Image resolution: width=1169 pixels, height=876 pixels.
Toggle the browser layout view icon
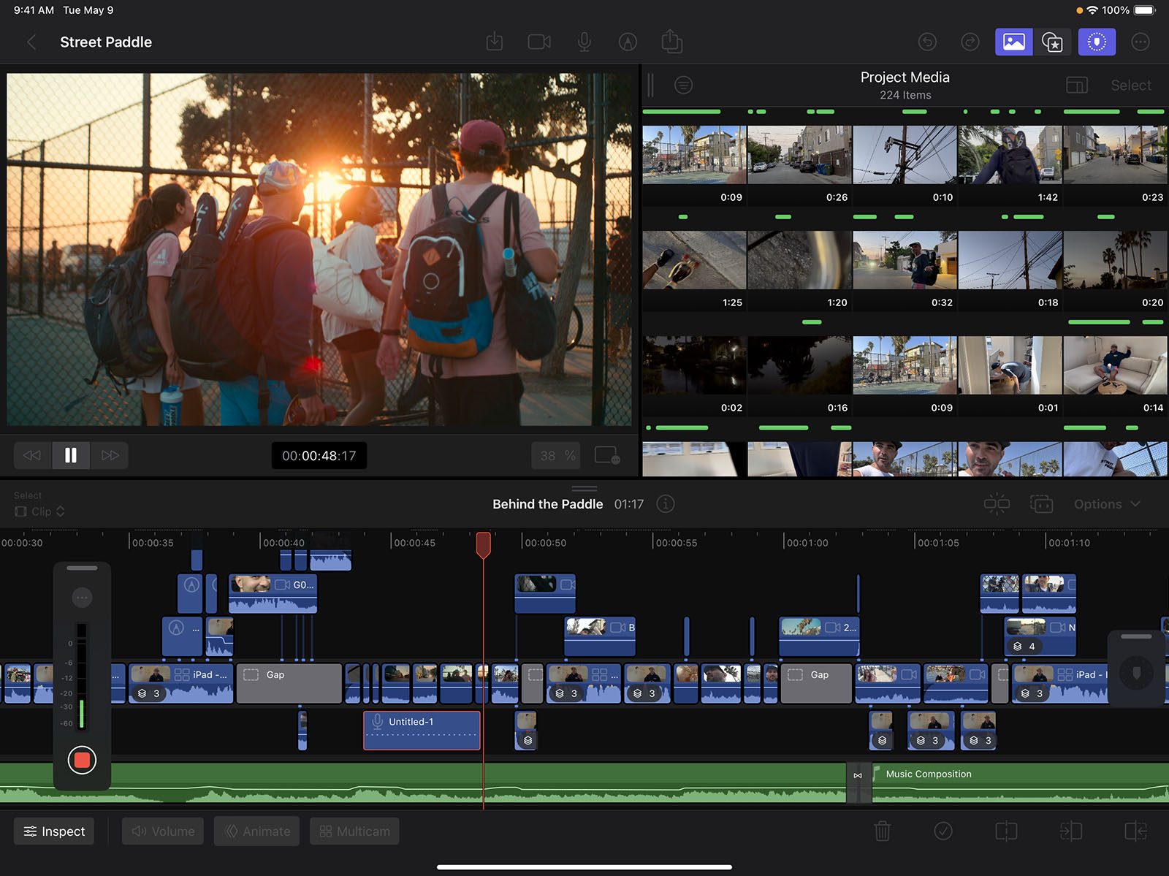tap(1077, 85)
